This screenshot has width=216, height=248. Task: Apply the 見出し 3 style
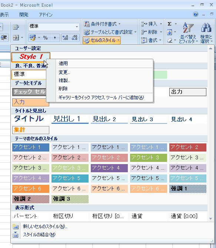coord(149,119)
